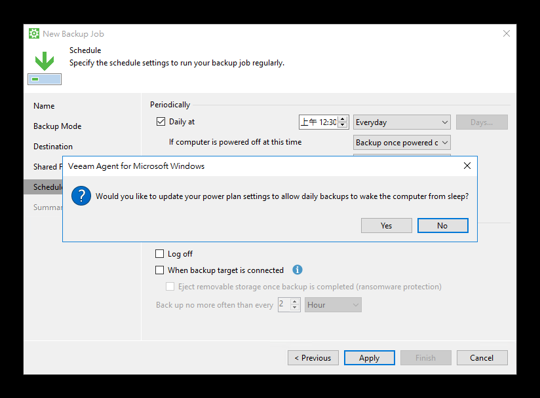Enable the Log off checkbox
This screenshot has height=398, width=540.
159,253
